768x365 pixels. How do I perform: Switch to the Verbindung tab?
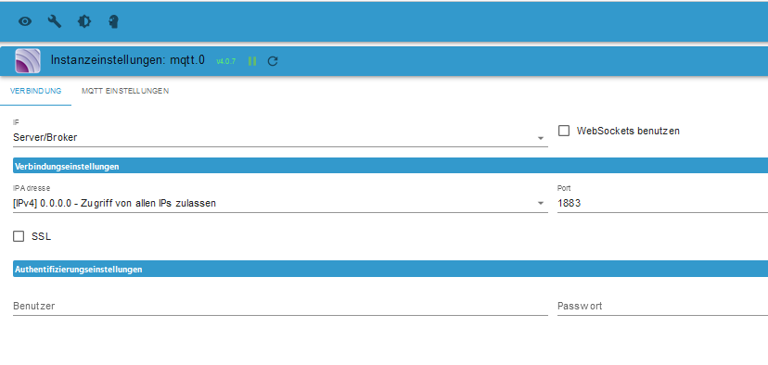coord(35,91)
